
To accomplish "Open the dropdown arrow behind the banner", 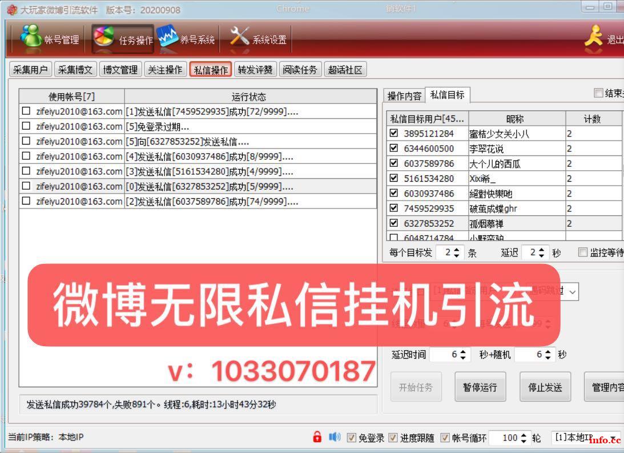I will pos(572,292).
